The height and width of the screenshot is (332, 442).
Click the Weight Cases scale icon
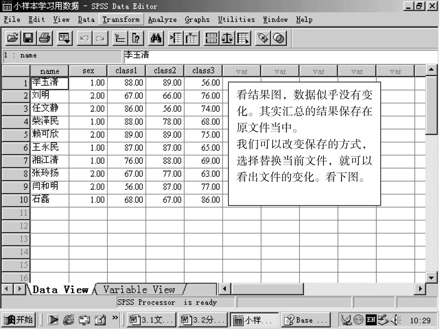(x=227, y=38)
